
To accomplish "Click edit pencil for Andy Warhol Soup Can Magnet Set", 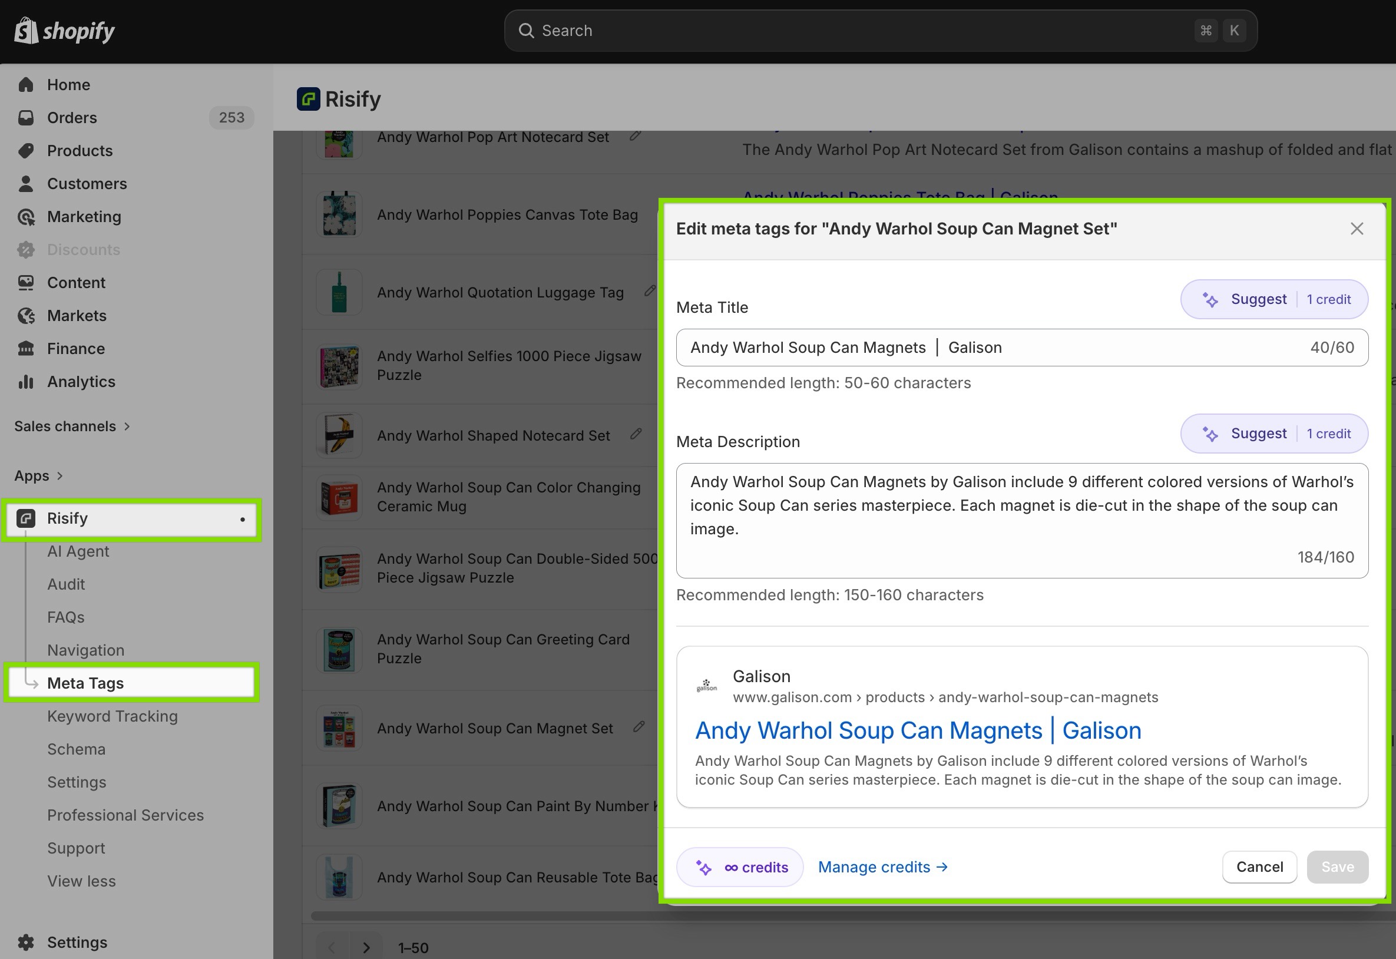I will click(x=639, y=727).
